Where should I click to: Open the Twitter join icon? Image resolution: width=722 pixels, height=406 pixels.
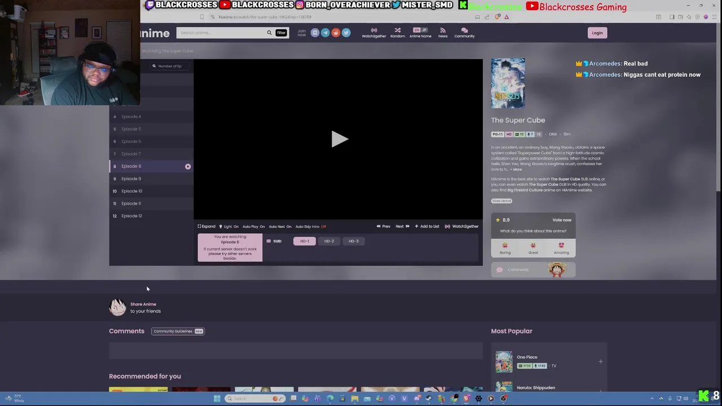tap(346, 33)
